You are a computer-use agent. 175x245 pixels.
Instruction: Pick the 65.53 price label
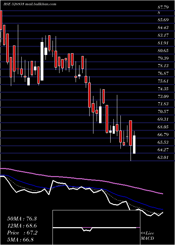[163, 142]
